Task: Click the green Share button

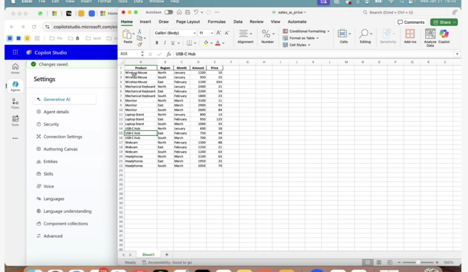Action: tap(443, 22)
